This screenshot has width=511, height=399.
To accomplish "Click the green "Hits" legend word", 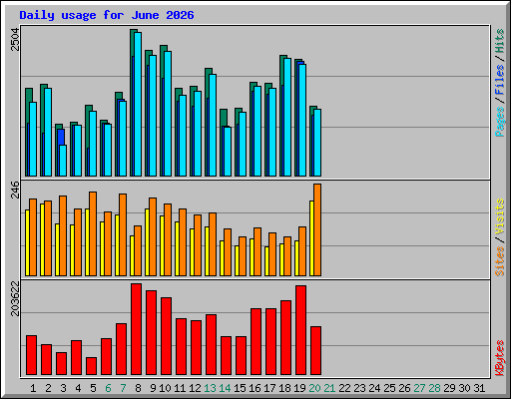I will click(499, 41).
